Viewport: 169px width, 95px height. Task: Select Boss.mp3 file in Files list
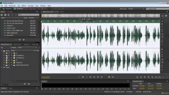coord(10,35)
